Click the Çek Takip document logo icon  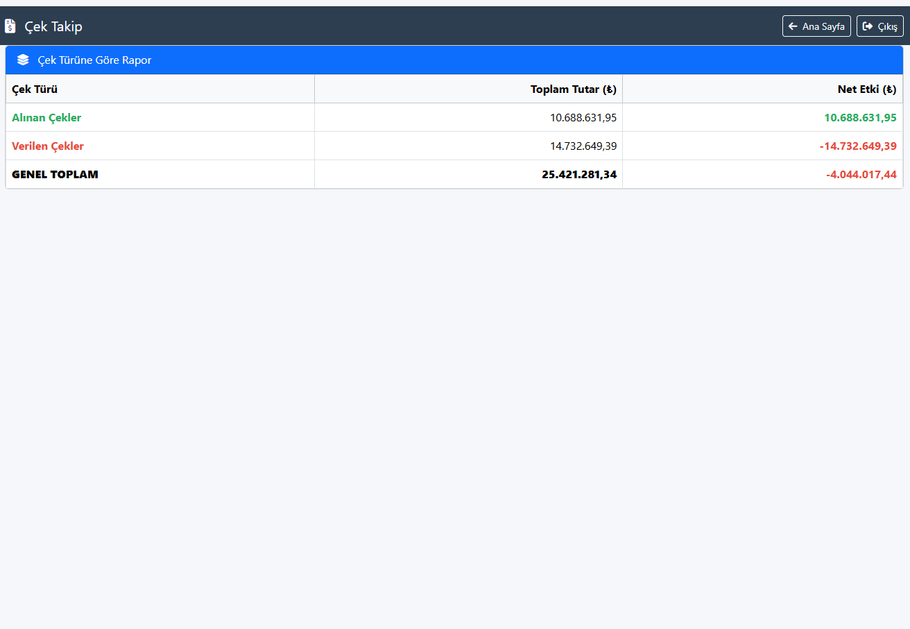tap(10, 26)
